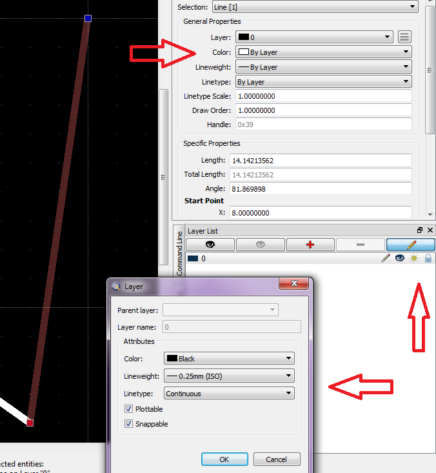Hide all layers with greyed eye button
The height and width of the screenshot is (473, 436).
pyautogui.click(x=261, y=245)
